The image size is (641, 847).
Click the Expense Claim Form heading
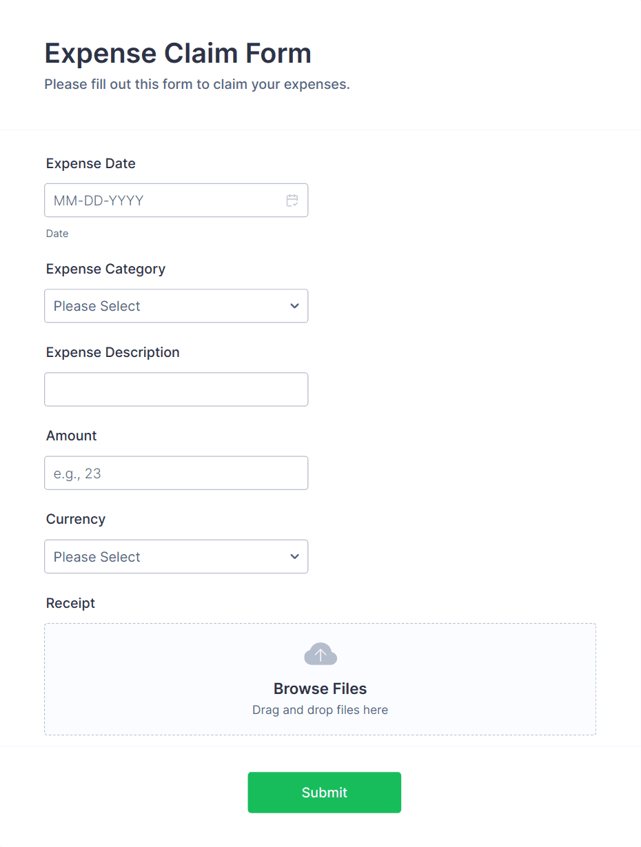(177, 53)
